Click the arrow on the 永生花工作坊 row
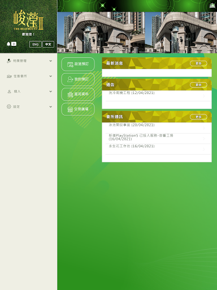 click(204, 150)
